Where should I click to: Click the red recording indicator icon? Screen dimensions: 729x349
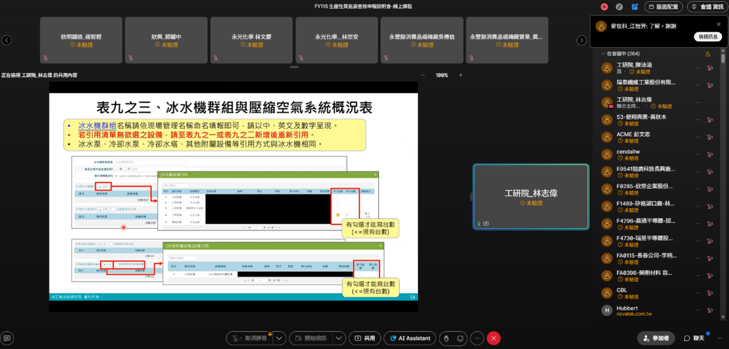(x=604, y=7)
